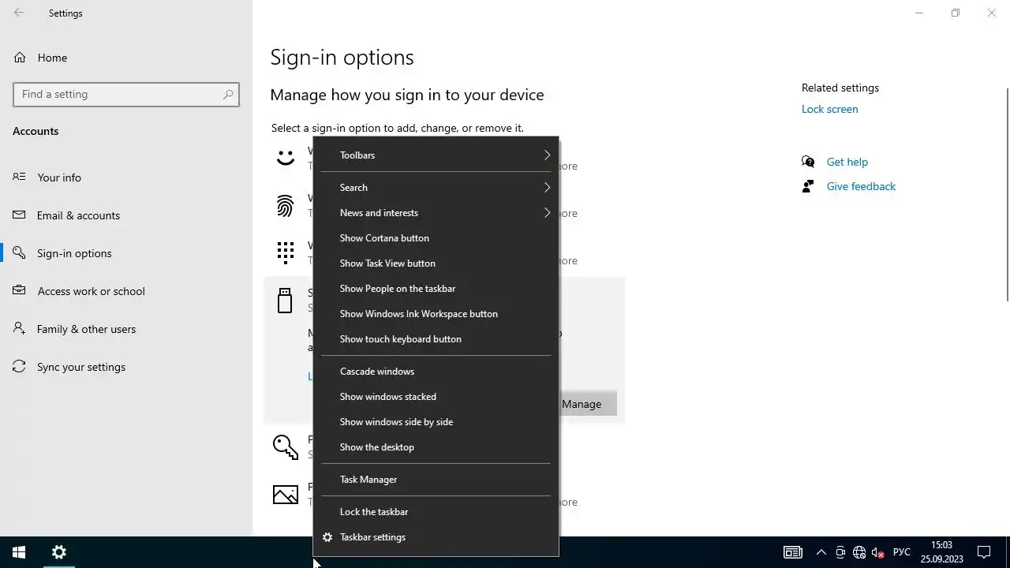Click the Give feedback person icon
This screenshot has width=1010, height=568.
(x=808, y=186)
